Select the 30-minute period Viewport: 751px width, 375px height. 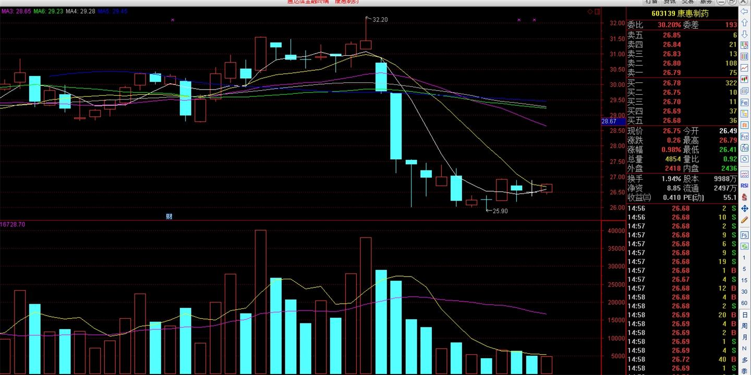(745, 292)
